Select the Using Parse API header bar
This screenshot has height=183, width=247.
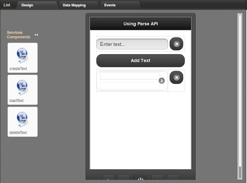pyautogui.click(x=140, y=24)
